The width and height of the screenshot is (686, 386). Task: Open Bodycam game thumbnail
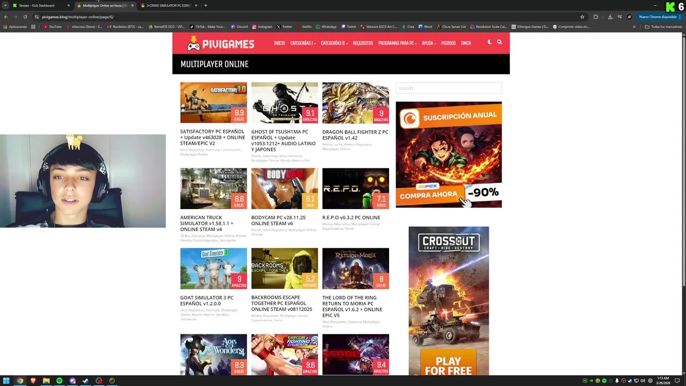coord(285,188)
